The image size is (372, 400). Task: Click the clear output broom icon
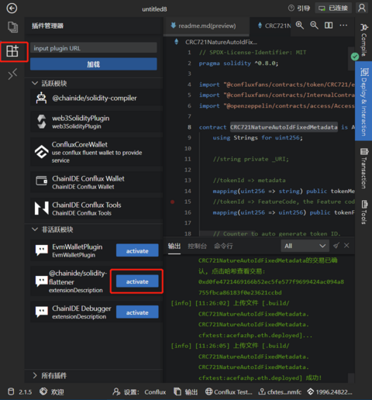click(x=336, y=246)
